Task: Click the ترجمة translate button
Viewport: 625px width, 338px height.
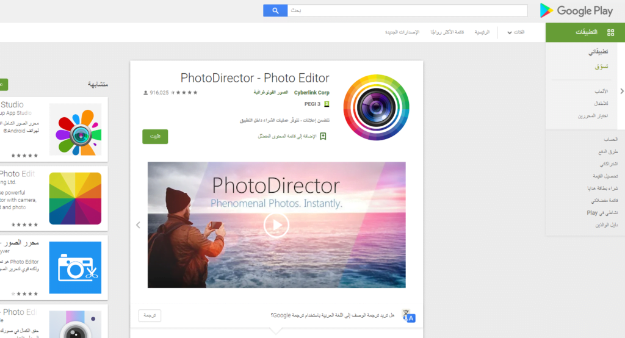Action: 150,315
